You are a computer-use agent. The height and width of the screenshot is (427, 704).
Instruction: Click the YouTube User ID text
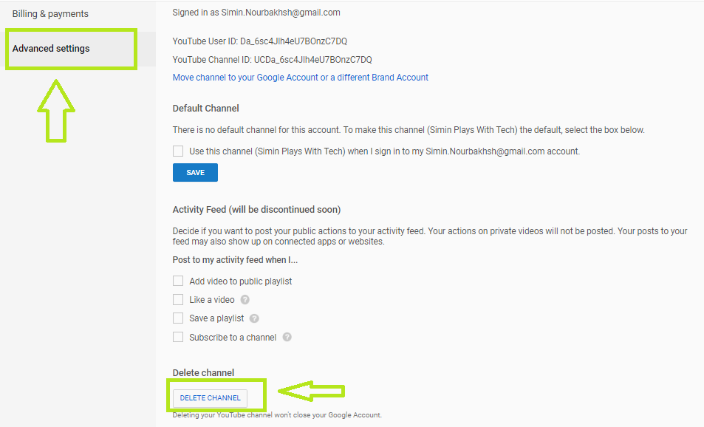(x=259, y=41)
